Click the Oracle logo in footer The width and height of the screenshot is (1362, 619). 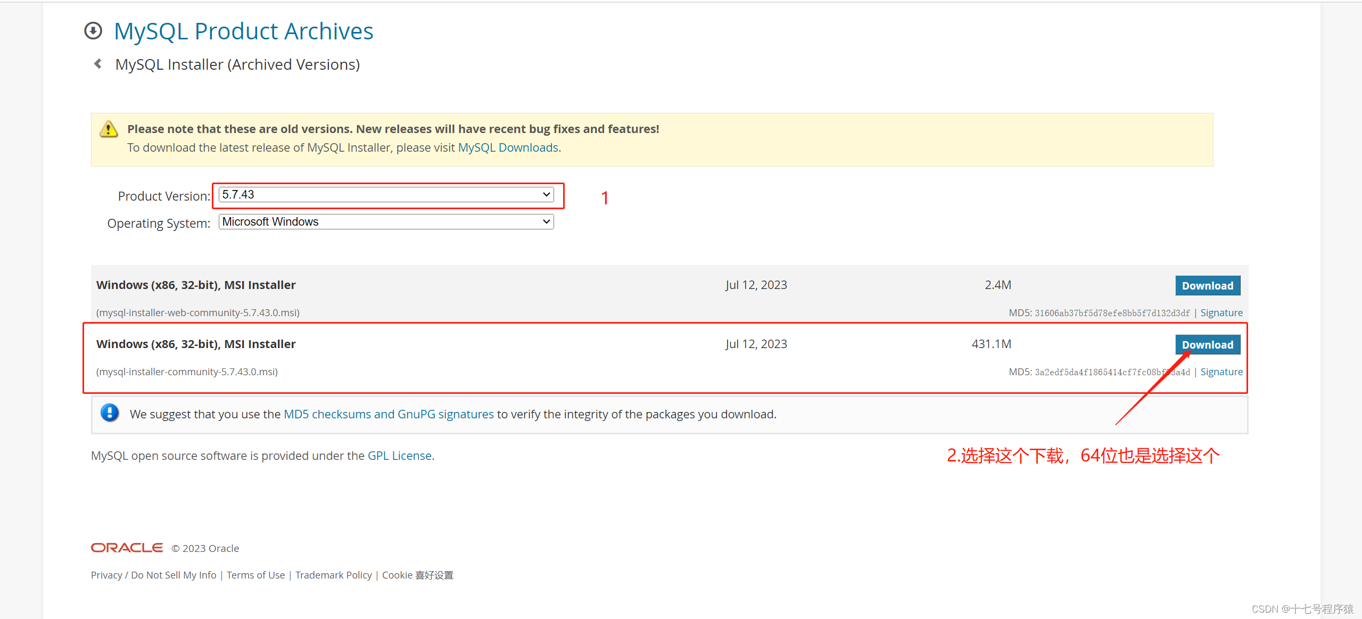click(x=127, y=548)
